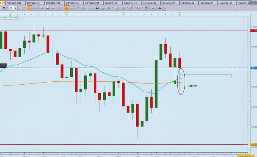Viewport: 257px width, 157px height.
Task: Open the truncated USD/JPY, D tab
Action: coord(244,3)
